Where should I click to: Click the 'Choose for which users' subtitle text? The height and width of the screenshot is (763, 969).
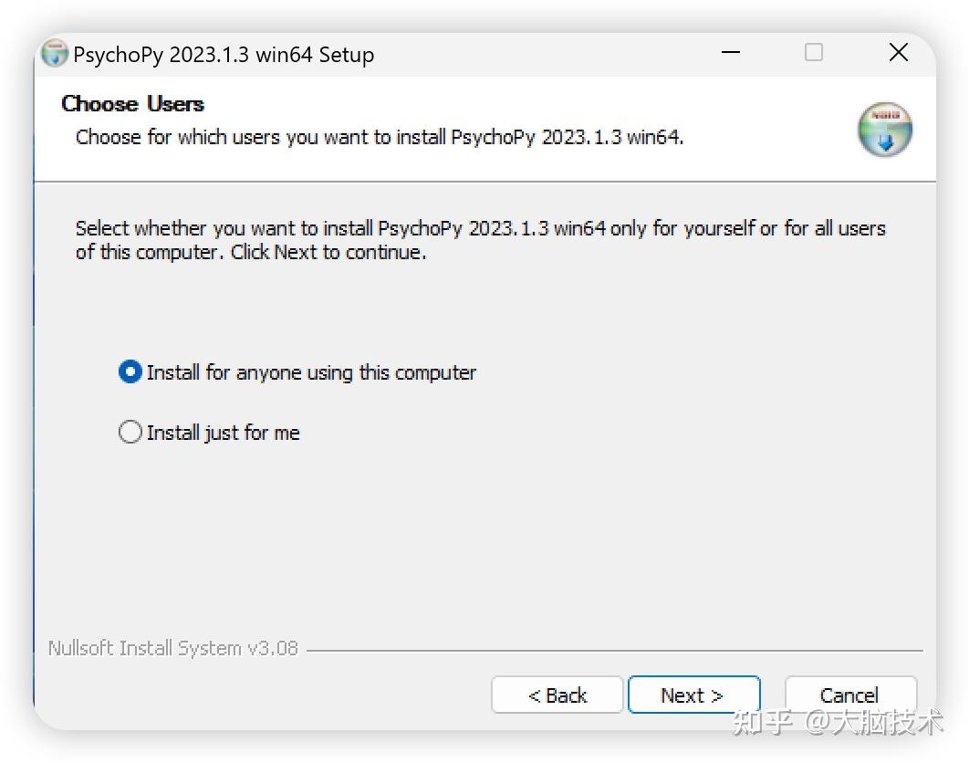pyautogui.click(x=379, y=138)
